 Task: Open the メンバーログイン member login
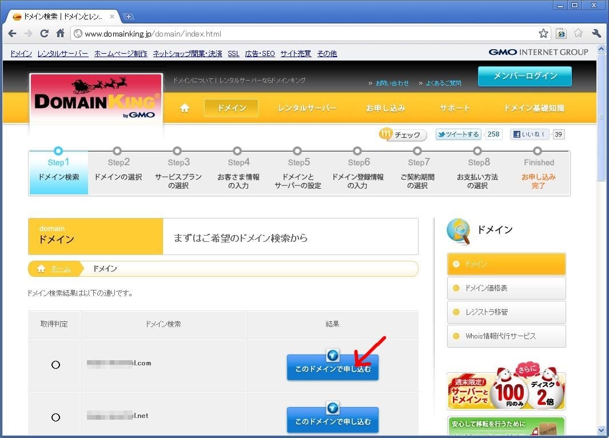524,76
